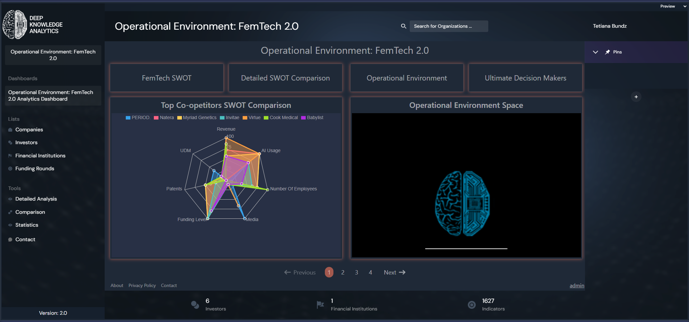
Task: Click the plus icon to add pin
Action: click(636, 97)
